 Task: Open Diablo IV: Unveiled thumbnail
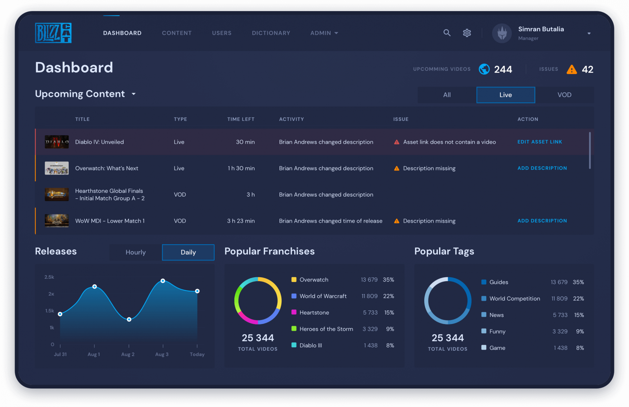point(57,142)
